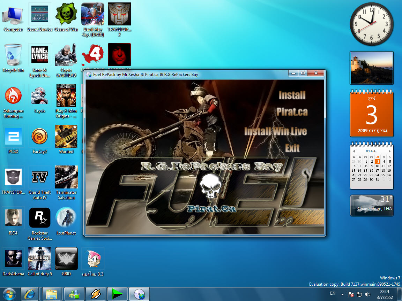Screen dimensions: 402x301
Task: Open the Windows Start menu orb
Action: pyautogui.click(x=9, y=294)
